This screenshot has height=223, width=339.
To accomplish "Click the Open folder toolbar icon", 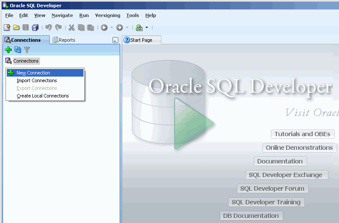I will 17,27.
